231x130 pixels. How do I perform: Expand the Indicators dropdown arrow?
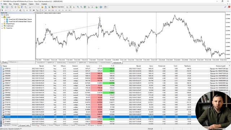[x=98, y=7]
